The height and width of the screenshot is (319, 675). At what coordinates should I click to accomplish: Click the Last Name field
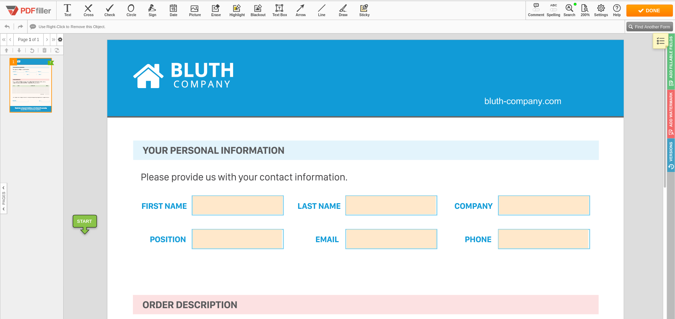[x=391, y=205]
